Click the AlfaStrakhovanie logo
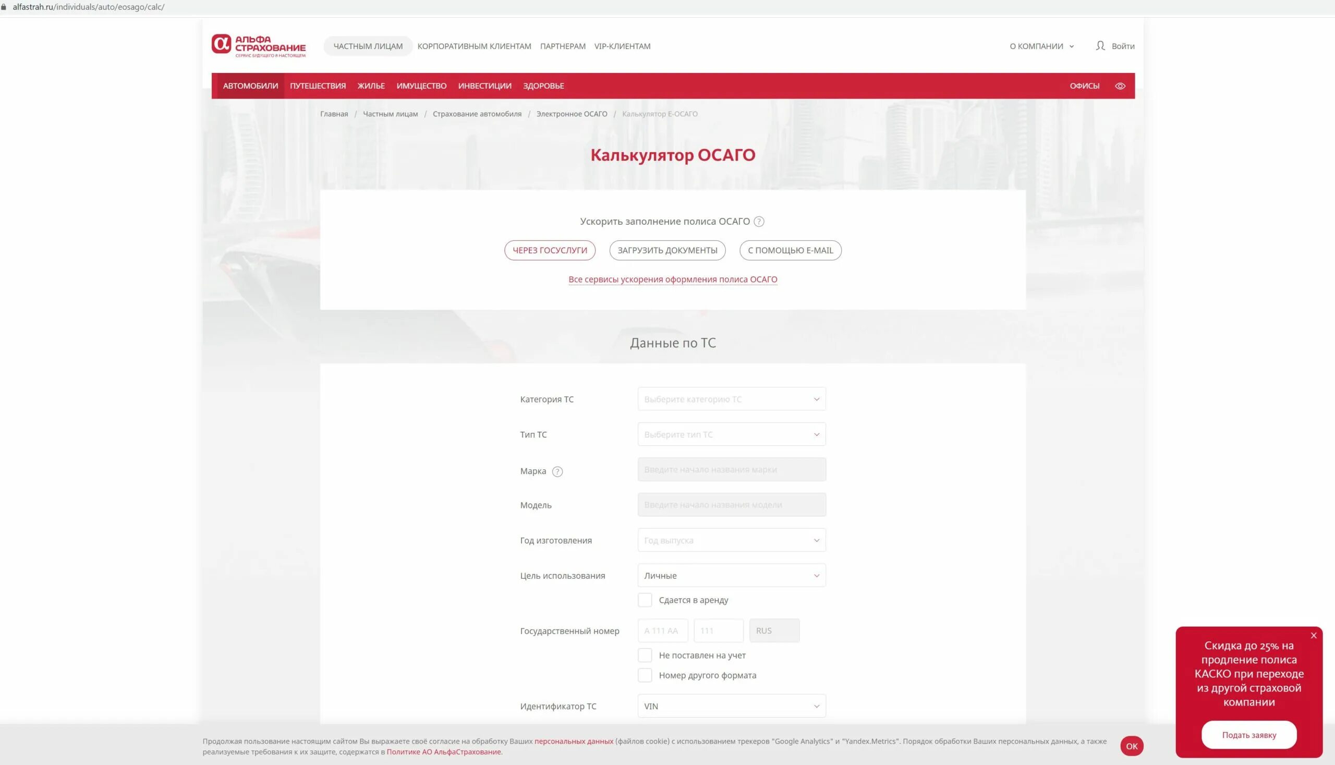The image size is (1335, 765). [x=259, y=46]
